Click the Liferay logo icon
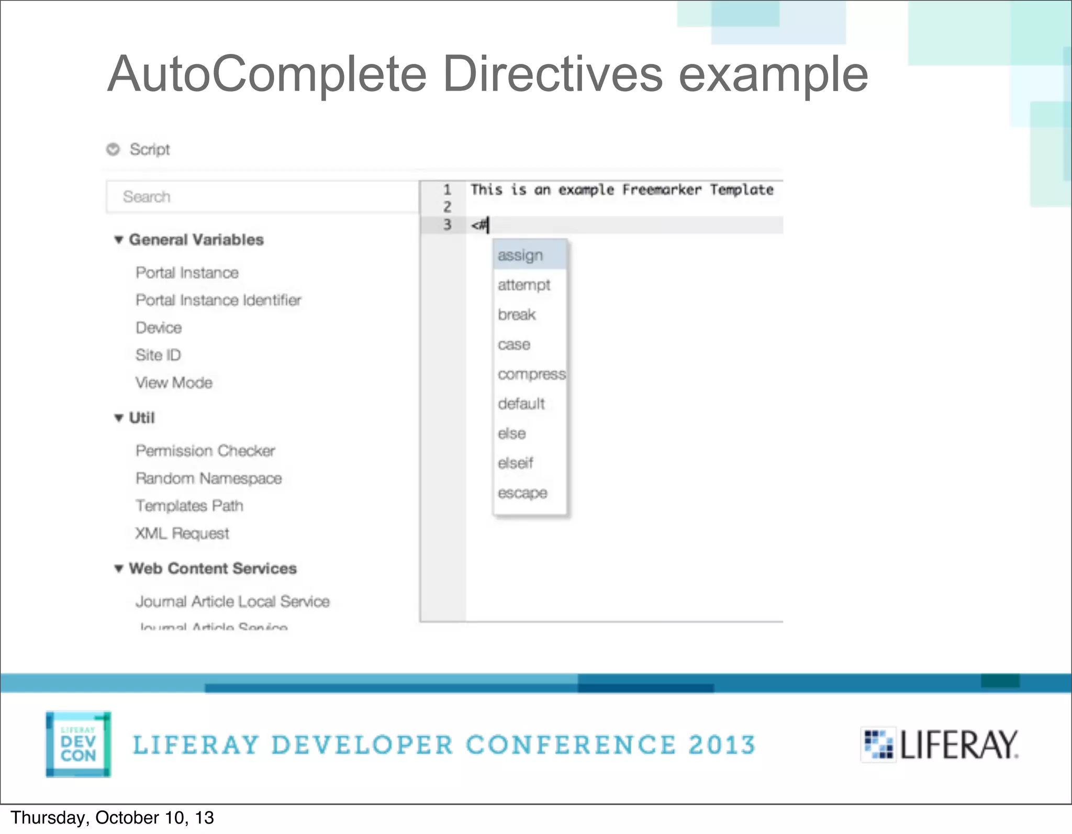1072x834 pixels. 879,744
